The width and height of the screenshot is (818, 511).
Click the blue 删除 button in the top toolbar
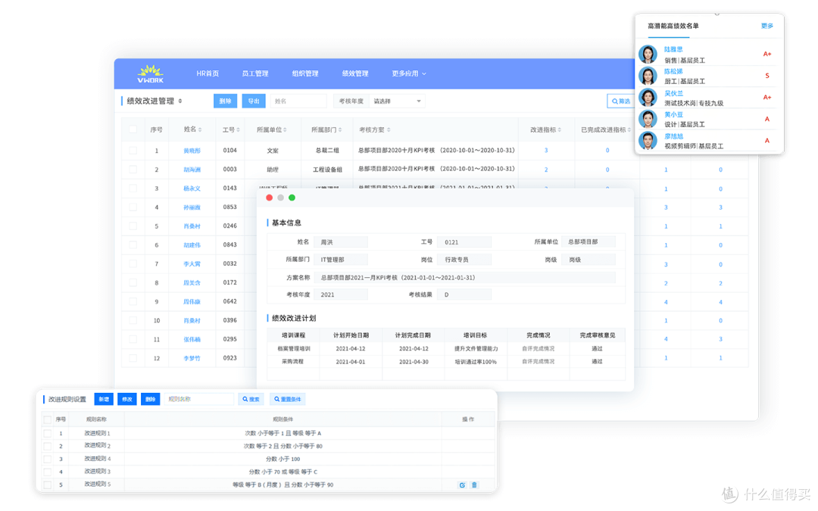tap(226, 101)
